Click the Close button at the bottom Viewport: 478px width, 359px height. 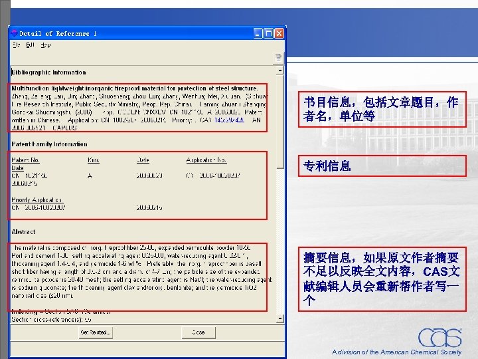tap(199, 332)
